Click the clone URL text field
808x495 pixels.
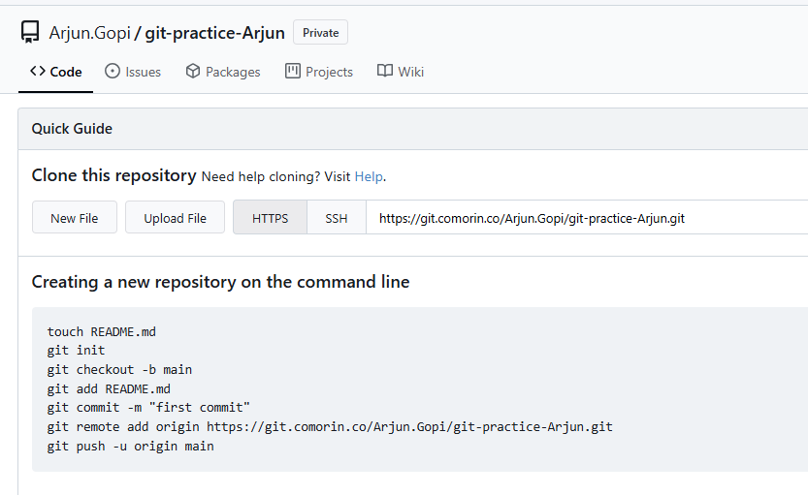[582, 218]
